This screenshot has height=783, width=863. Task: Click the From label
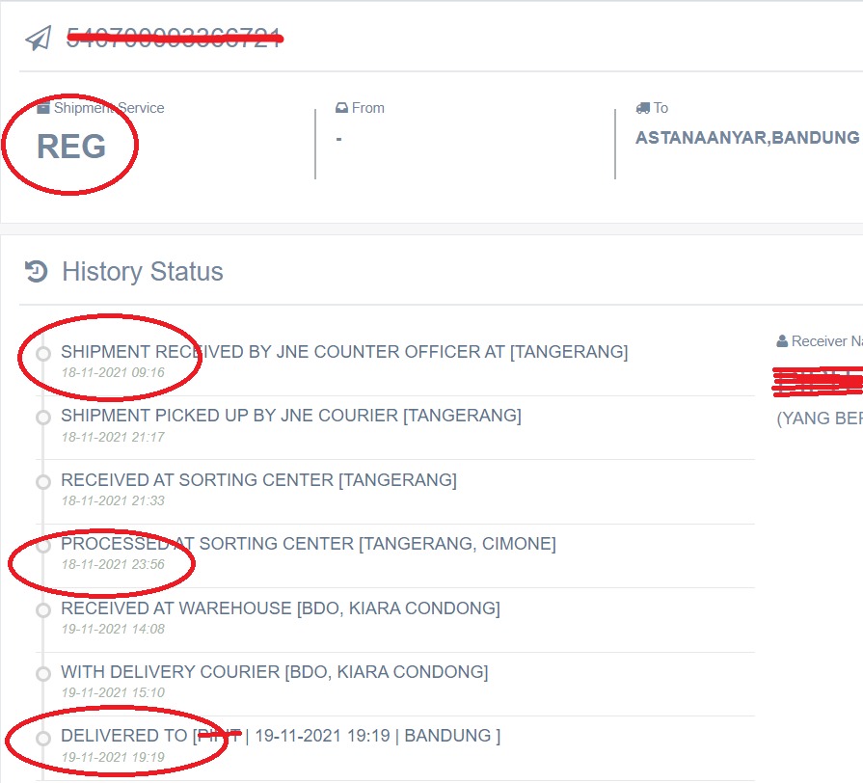(x=368, y=108)
